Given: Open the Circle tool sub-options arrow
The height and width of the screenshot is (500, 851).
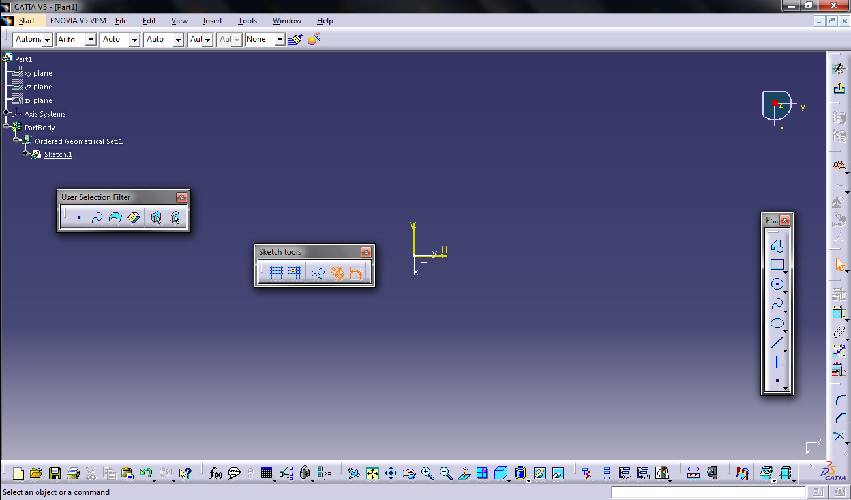Looking at the screenshot, I should tap(786, 292).
